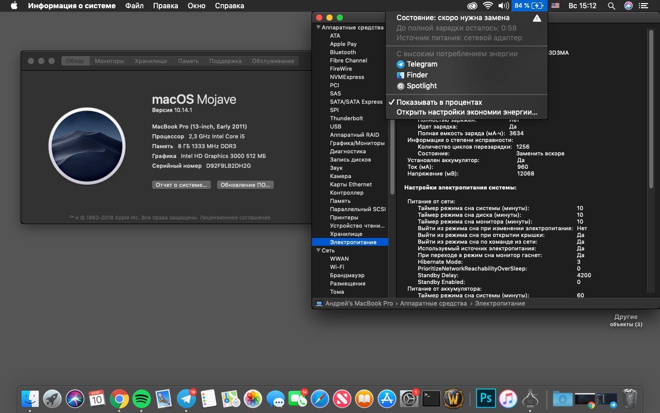Collapse the Аппаратные средства tree section
The width and height of the screenshot is (660, 413).
pos(319,27)
